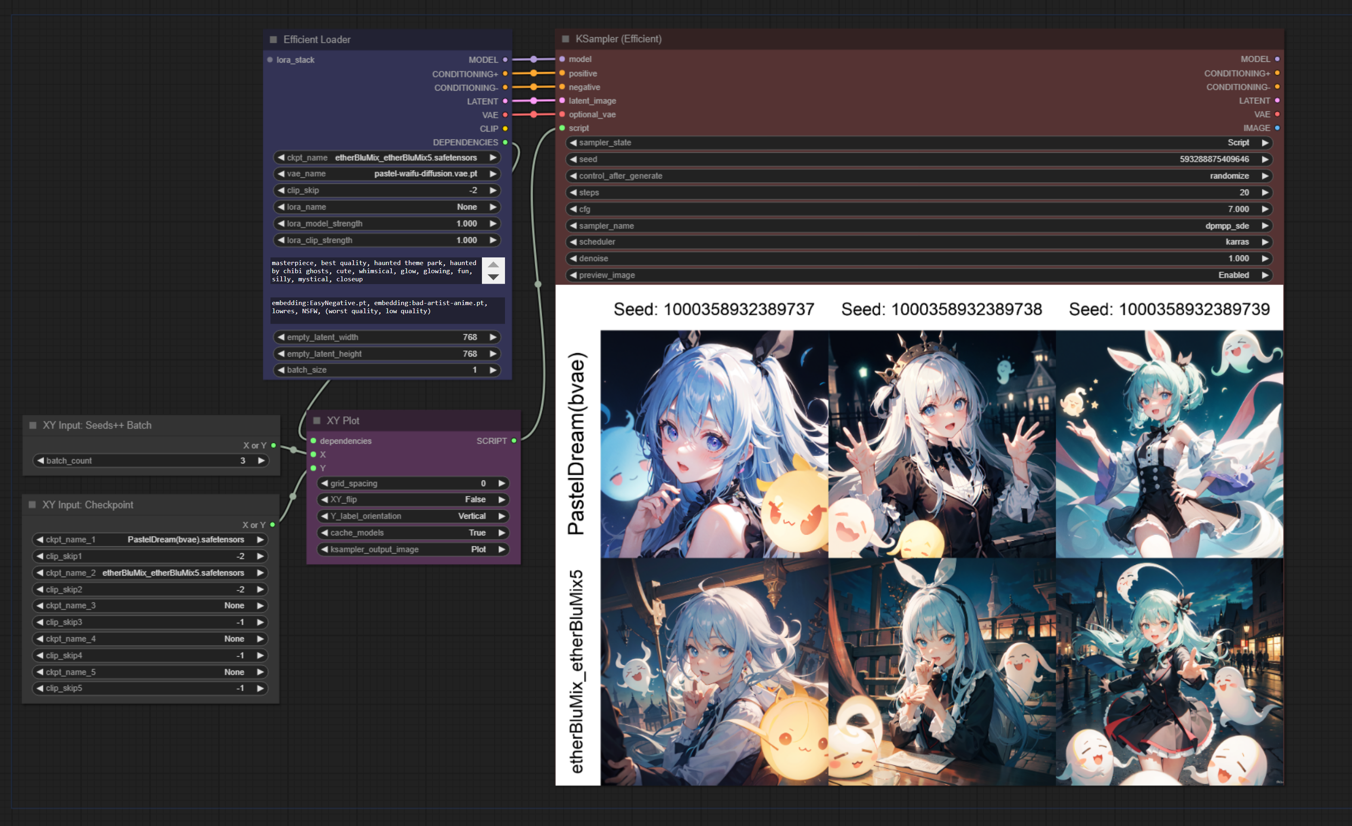This screenshot has width=1352, height=826.
Task: Collapse the Efficient Loader node via its title square
Action: pos(273,40)
